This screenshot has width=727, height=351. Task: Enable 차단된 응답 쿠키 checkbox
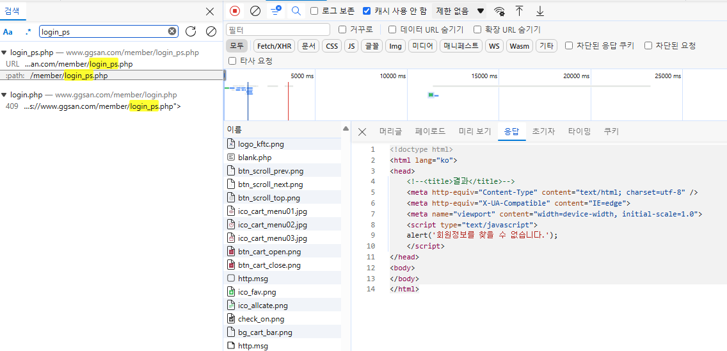pyautogui.click(x=569, y=45)
